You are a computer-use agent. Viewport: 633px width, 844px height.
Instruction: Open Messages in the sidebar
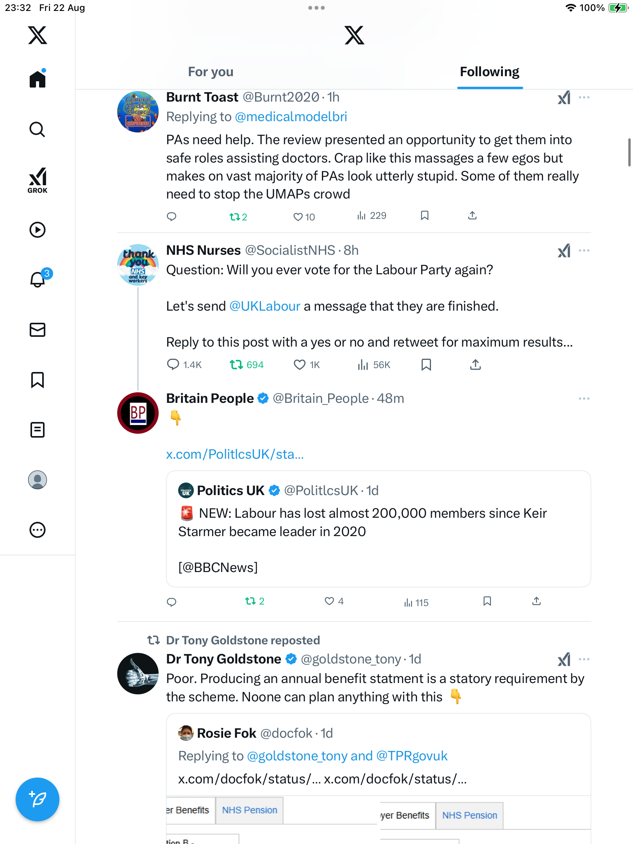pos(38,330)
